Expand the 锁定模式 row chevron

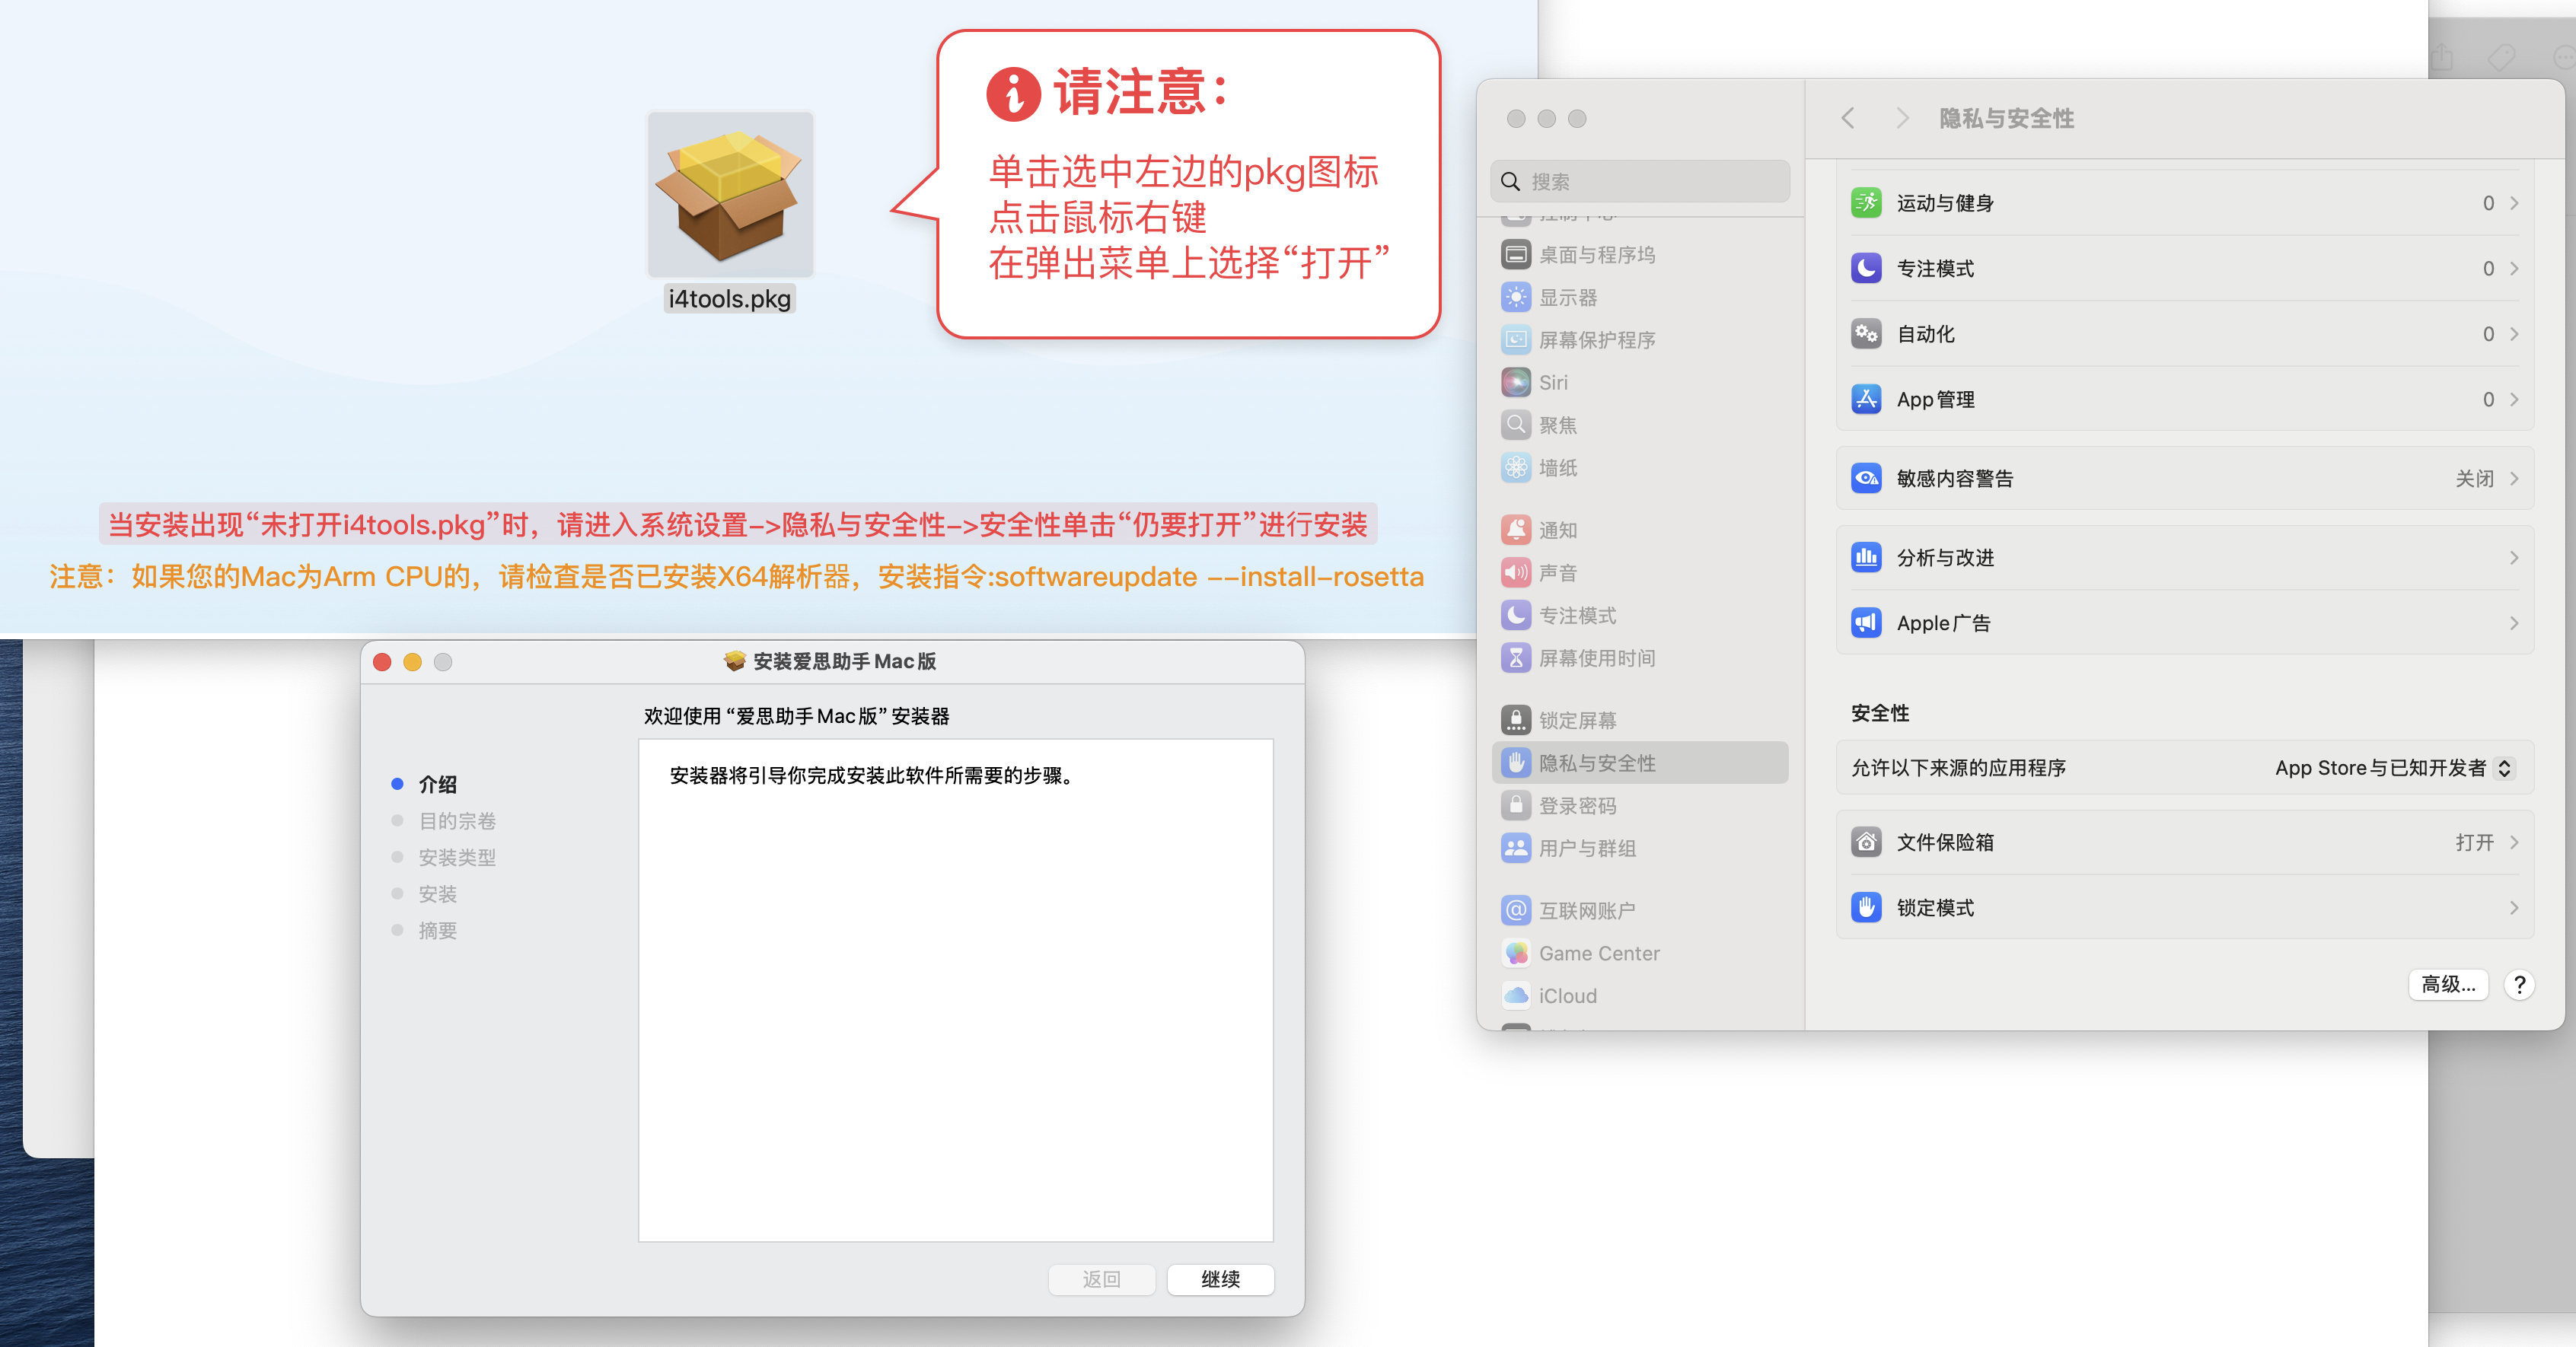point(2514,908)
